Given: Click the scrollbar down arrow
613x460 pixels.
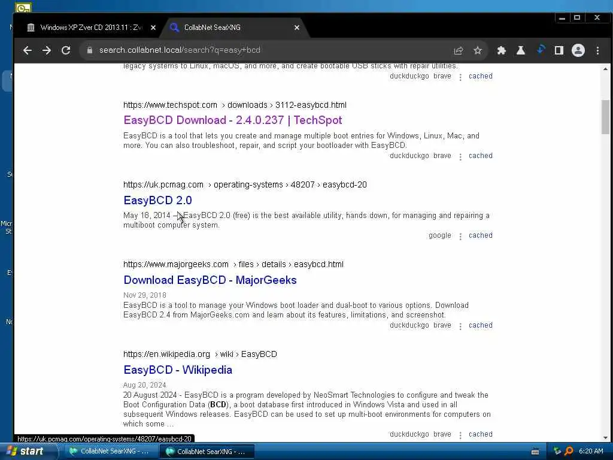Looking at the screenshot, I should point(605,438).
